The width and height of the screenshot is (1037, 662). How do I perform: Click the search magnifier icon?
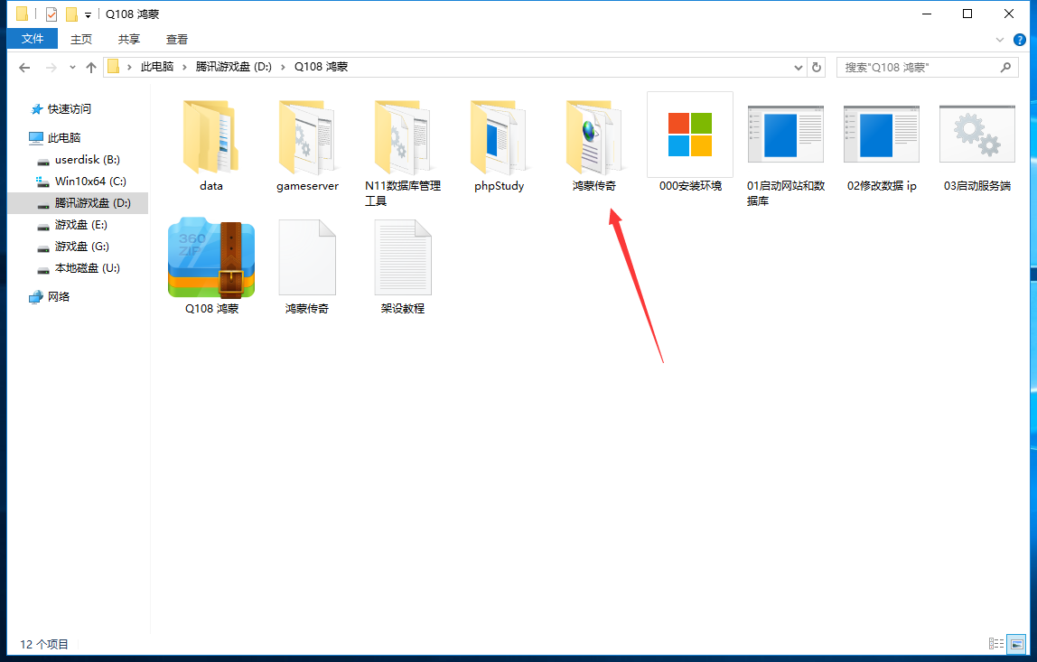coord(1005,68)
